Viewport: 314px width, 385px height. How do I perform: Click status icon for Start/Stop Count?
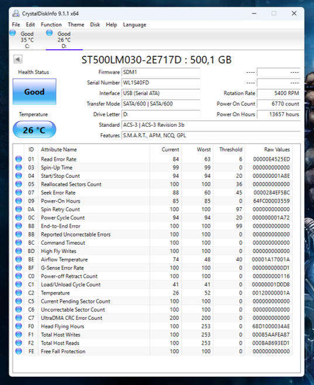(x=19, y=175)
